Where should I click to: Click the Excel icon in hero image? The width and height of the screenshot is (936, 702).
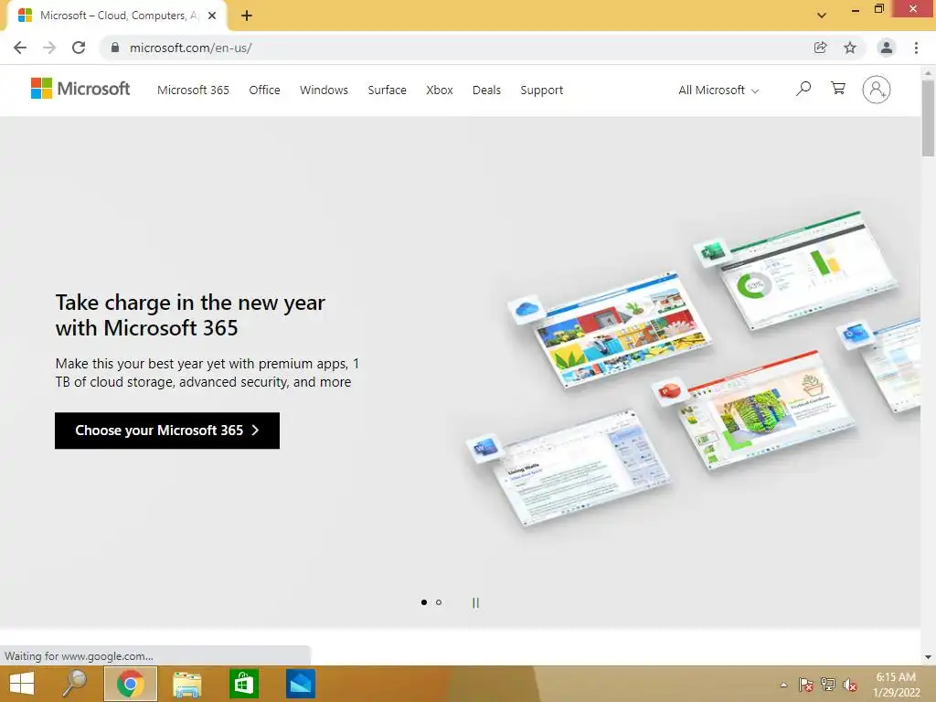tap(712, 251)
